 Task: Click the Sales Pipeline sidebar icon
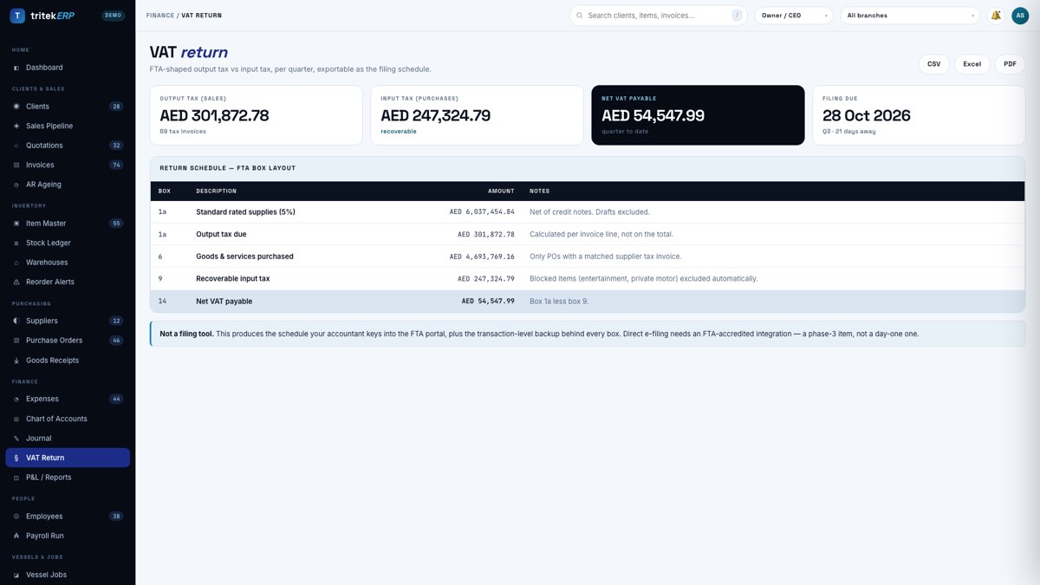point(16,126)
